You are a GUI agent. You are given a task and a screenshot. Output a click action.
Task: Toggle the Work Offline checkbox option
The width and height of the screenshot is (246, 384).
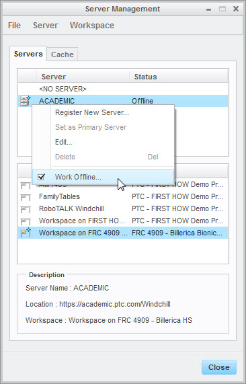[x=103, y=177]
